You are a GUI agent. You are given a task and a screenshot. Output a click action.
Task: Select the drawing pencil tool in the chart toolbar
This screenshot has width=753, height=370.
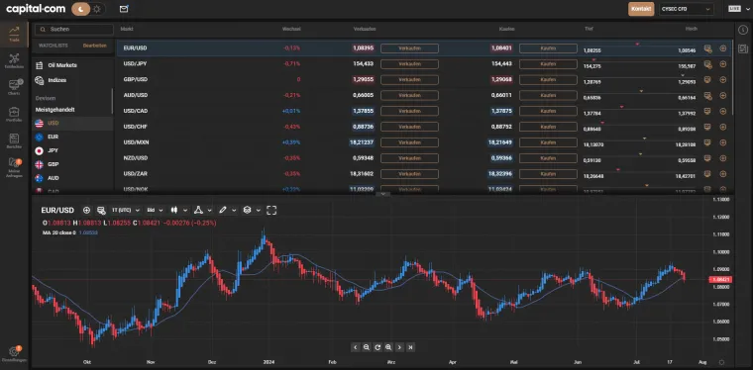coord(222,210)
